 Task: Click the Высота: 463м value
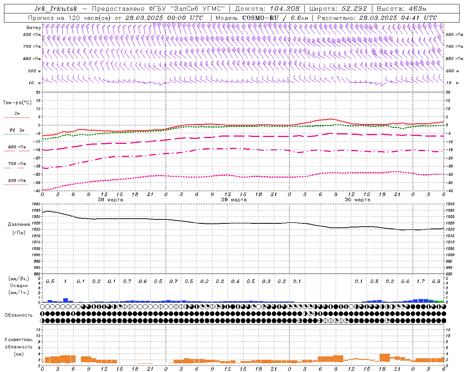tap(401, 9)
